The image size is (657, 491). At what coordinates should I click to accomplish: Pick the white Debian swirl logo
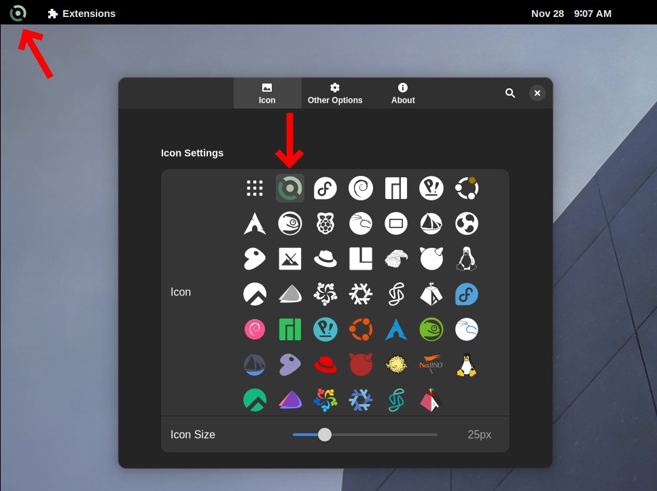pos(361,188)
